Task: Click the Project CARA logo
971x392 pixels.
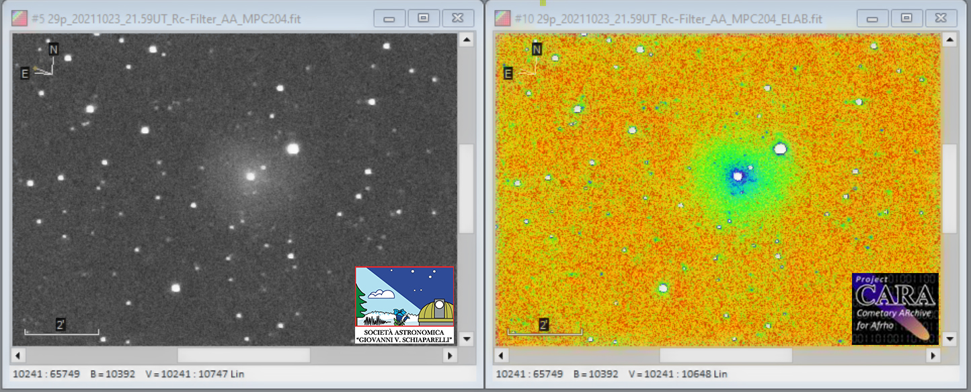Action: click(x=895, y=309)
